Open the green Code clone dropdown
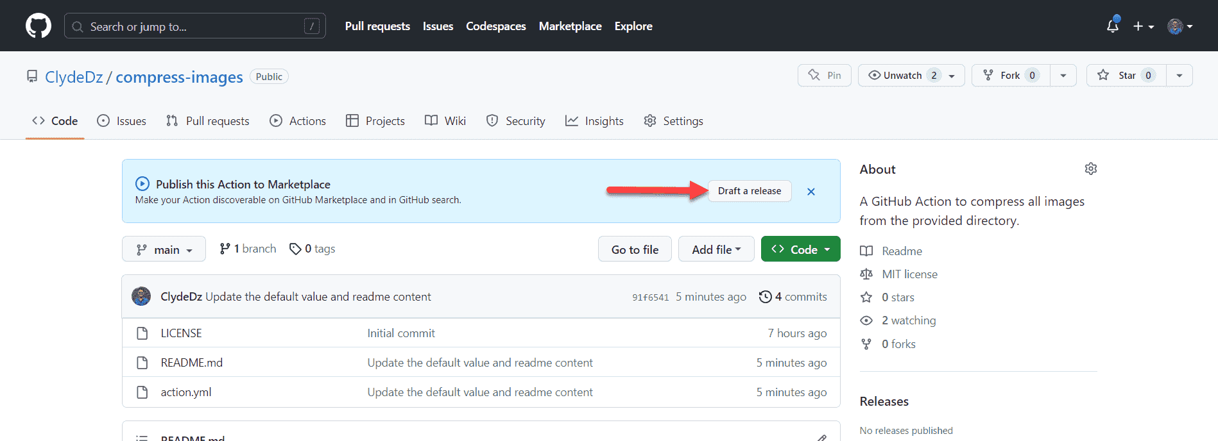The height and width of the screenshot is (441, 1218). pos(801,249)
